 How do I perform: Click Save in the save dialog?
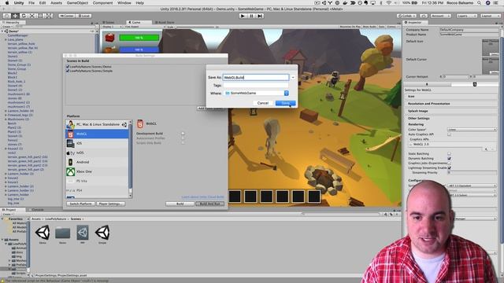point(285,103)
